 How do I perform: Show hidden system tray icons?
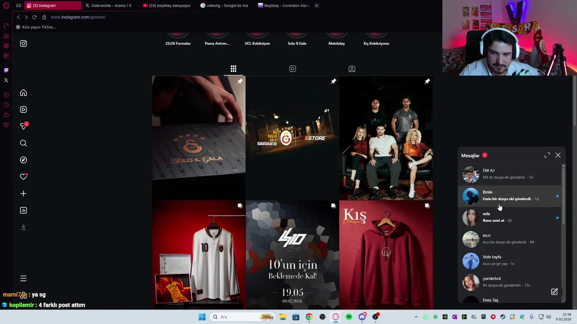tap(416, 317)
